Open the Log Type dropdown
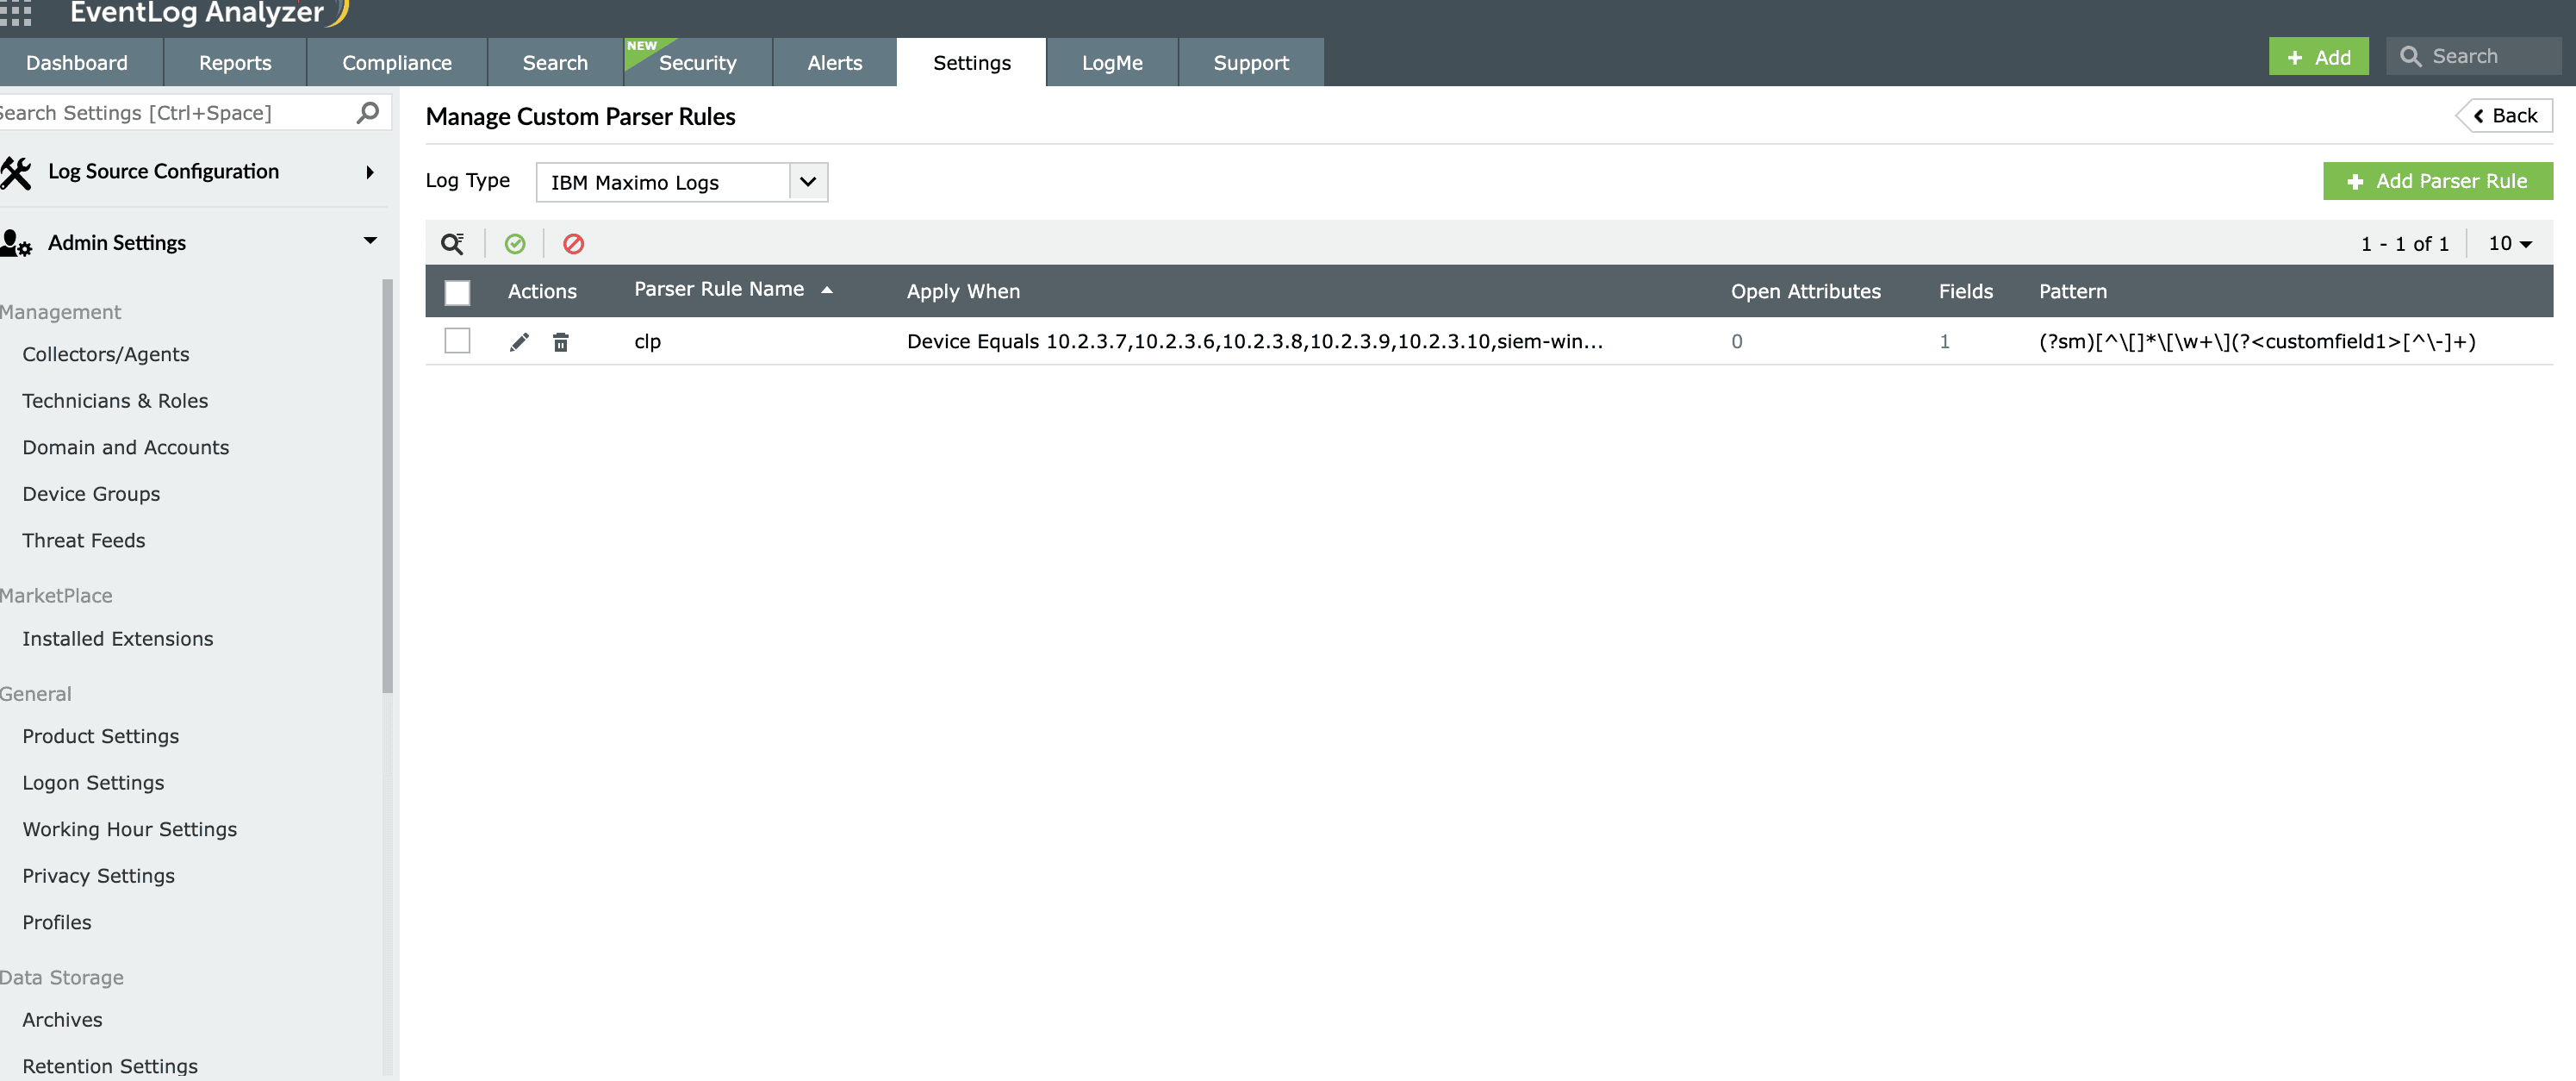Image resolution: width=2576 pixels, height=1081 pixels. click(x=682, y=182)
